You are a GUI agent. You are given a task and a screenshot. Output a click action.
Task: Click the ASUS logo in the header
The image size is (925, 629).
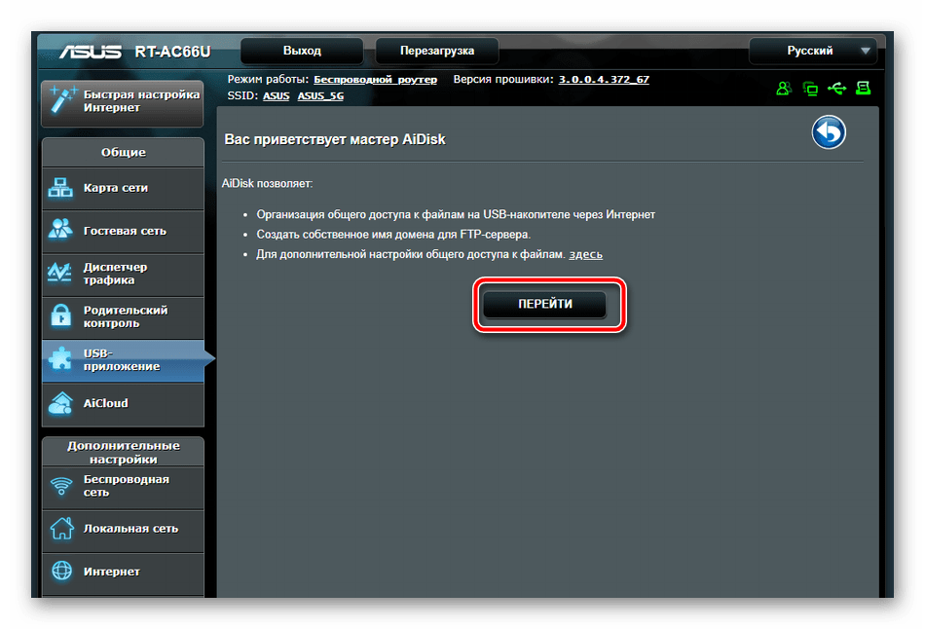[91, 52]
